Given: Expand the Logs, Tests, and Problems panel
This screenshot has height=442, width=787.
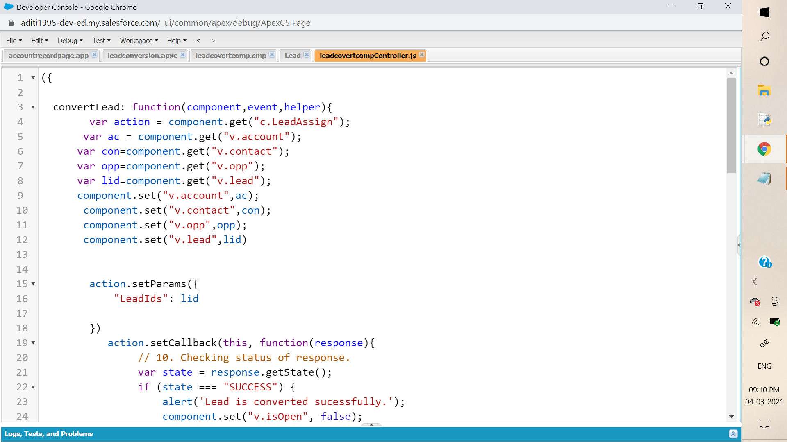Looking at the screenshot, I should tap(733, 434).
